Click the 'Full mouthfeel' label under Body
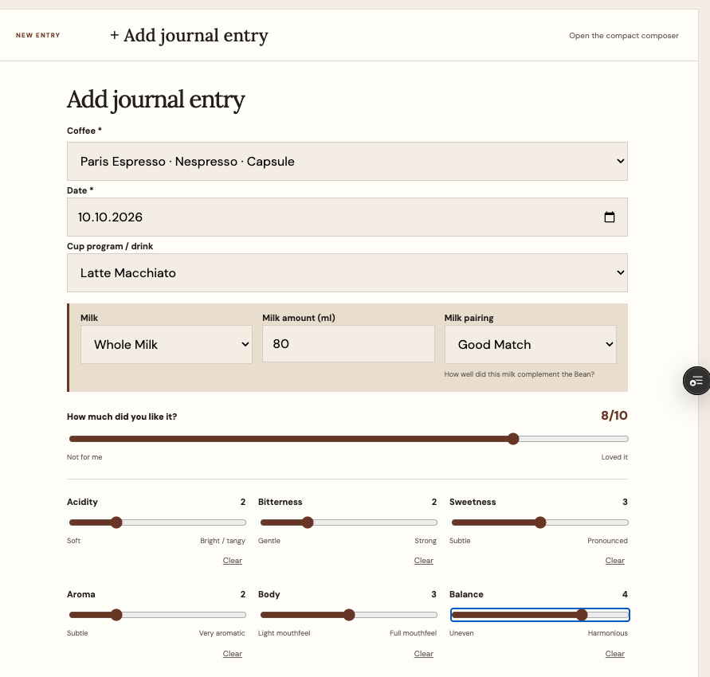The image size is (710, 677). (x=413, y=633)
